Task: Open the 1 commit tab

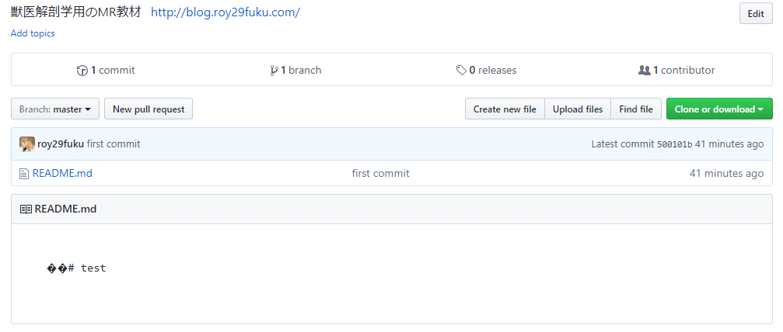Action: pos(106,71)
